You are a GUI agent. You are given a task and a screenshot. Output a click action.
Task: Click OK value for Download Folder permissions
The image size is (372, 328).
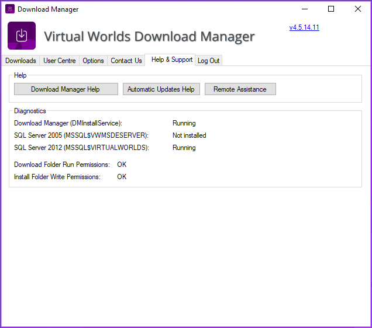tap(122, 165)
